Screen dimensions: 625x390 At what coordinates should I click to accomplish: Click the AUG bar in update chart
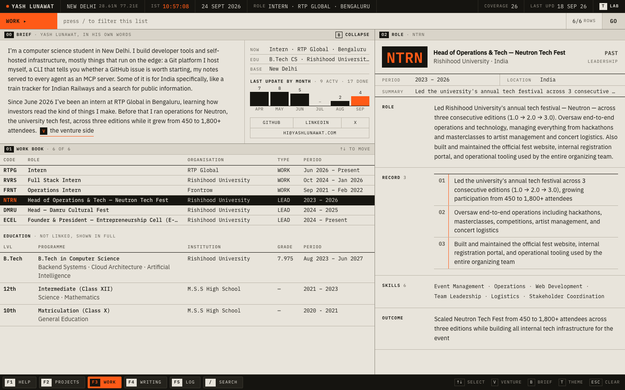(340, 104)
